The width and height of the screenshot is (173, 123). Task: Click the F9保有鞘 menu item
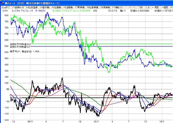click(105, 7)
